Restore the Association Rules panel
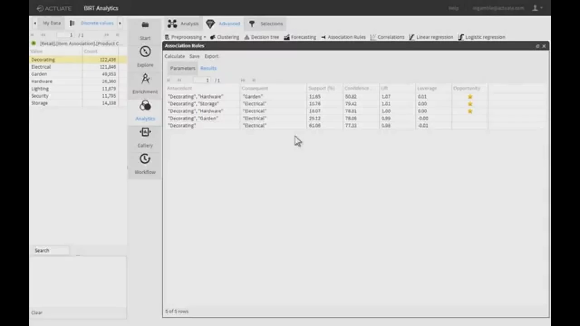The width and height of the screenshot is (580, 326). click(x=538, y=46)
